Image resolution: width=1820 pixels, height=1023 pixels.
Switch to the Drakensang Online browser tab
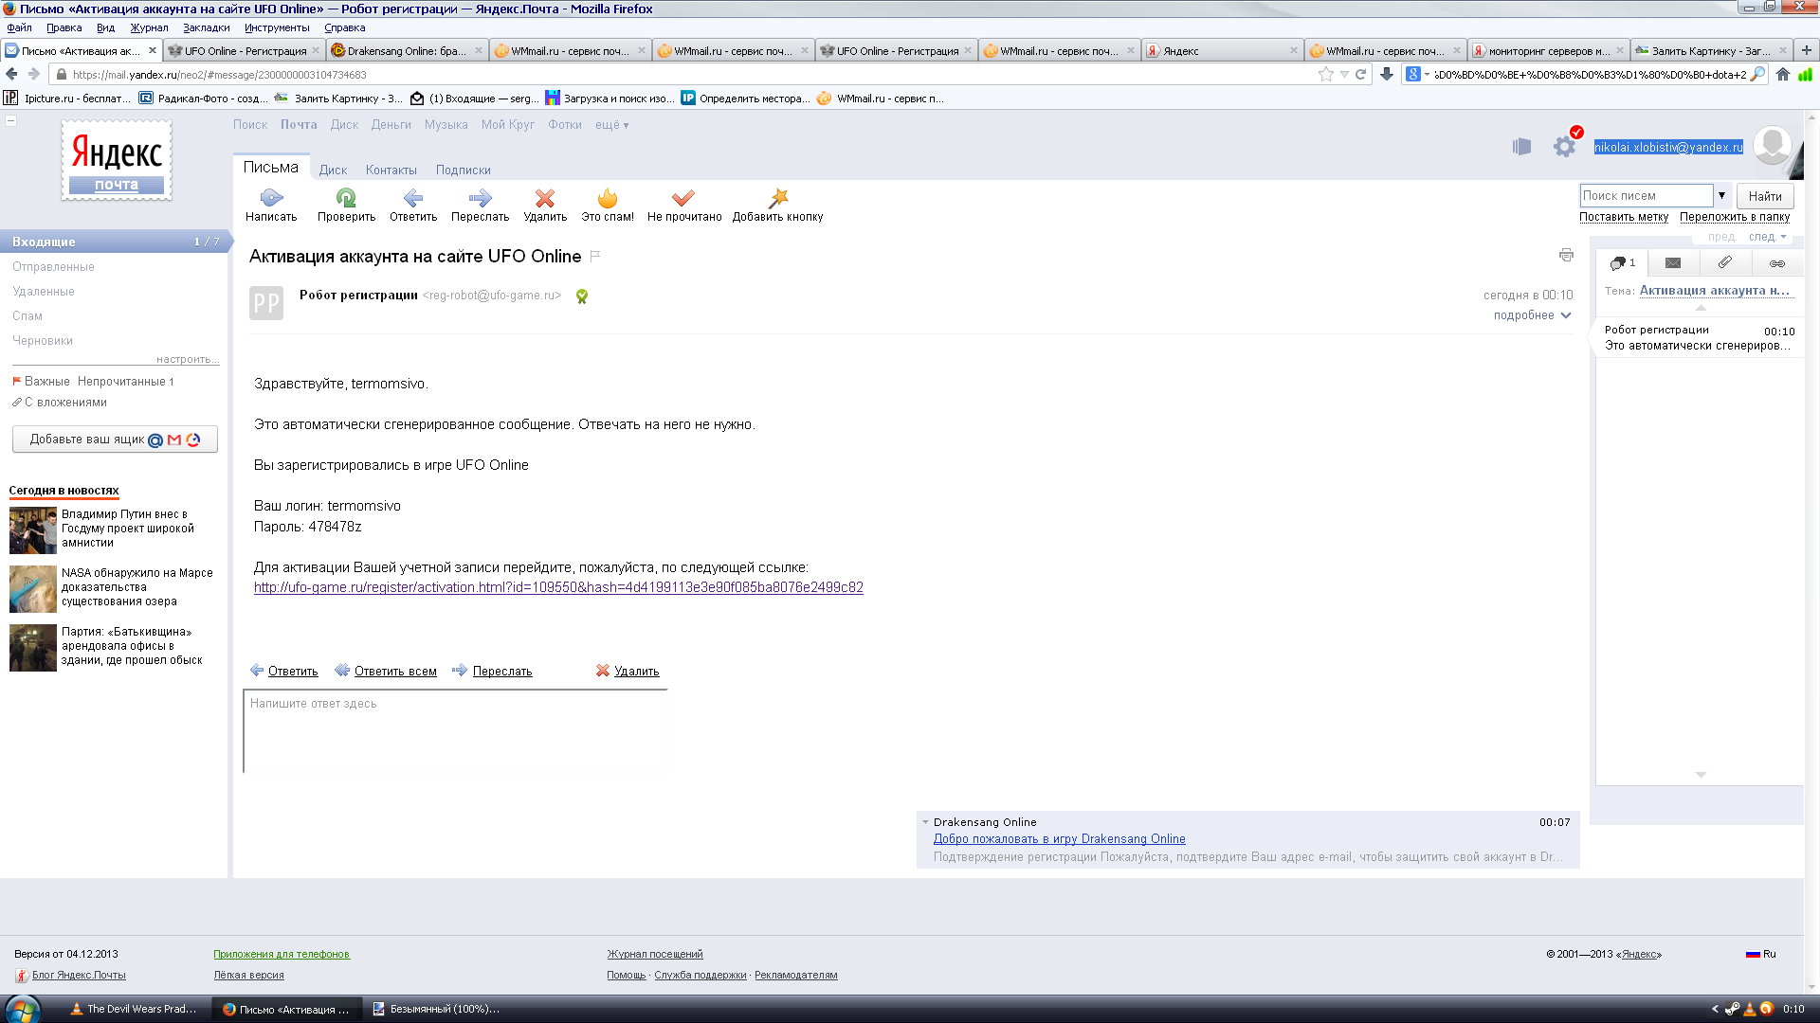[407, 51]
